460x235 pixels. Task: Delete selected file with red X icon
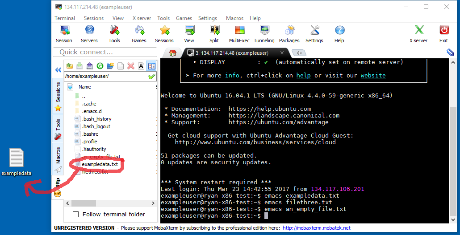coord(131,66)
